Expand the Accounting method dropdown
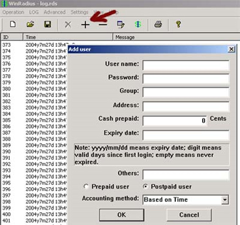The image size is (240, 225). coord(225,200)
